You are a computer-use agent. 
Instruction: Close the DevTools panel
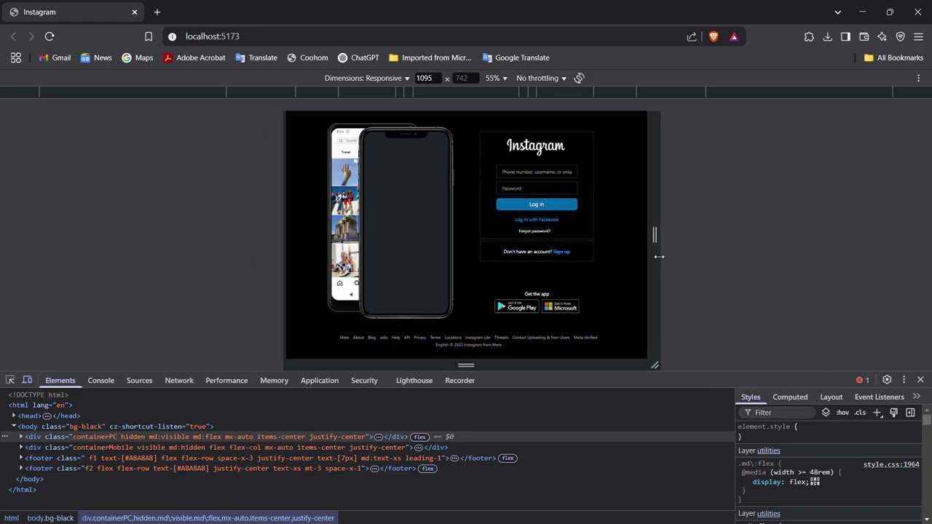(x=920, y=380)
